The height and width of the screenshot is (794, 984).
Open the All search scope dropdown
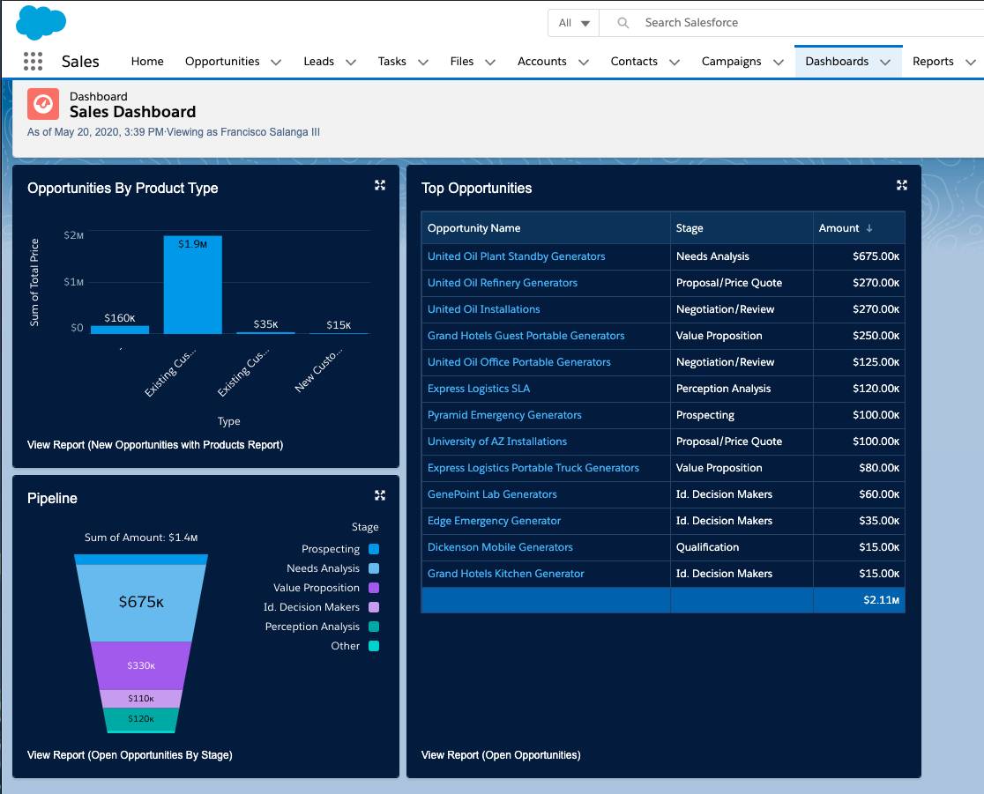pos(574,23)
